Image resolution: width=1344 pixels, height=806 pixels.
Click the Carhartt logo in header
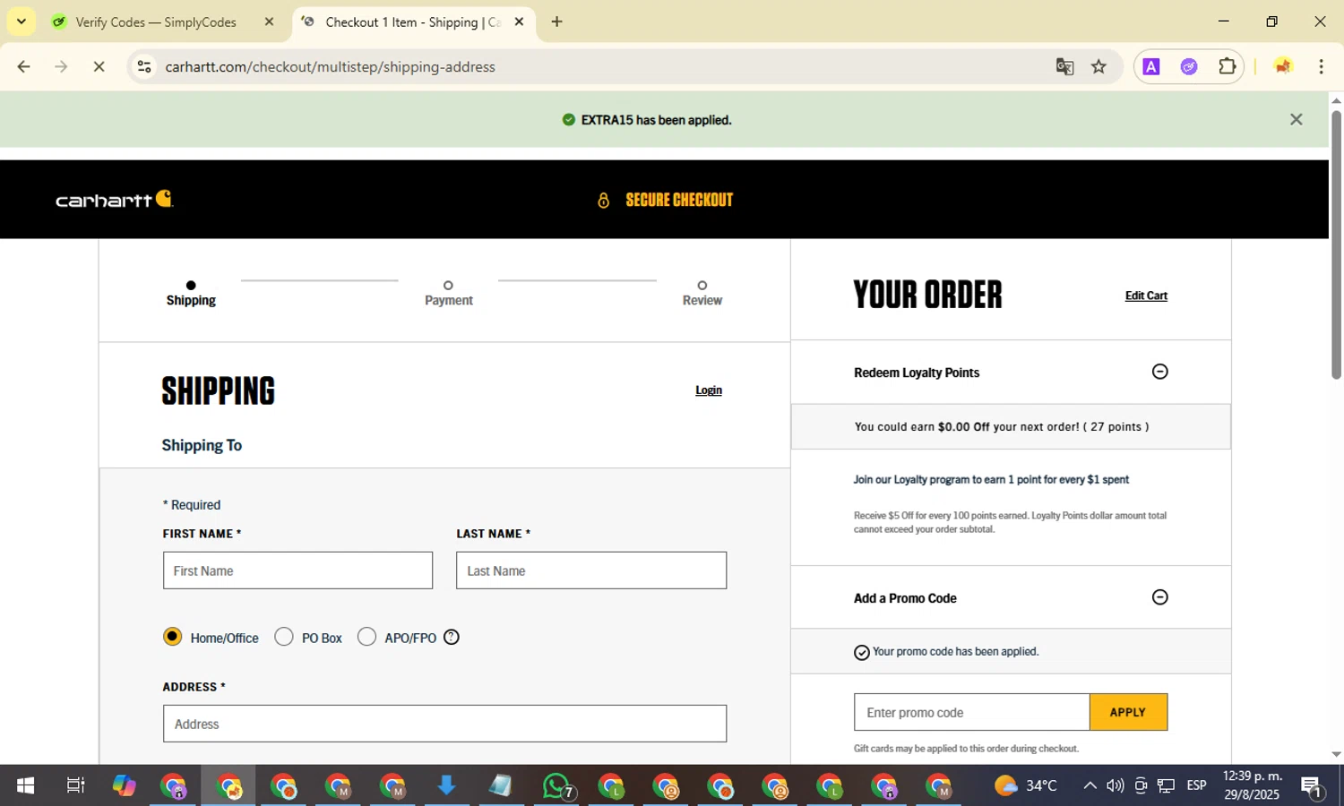114,199
